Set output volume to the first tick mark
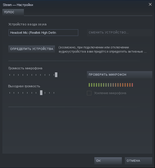The height and width of the screenshot is (168, 155). (x=10, y=93)
